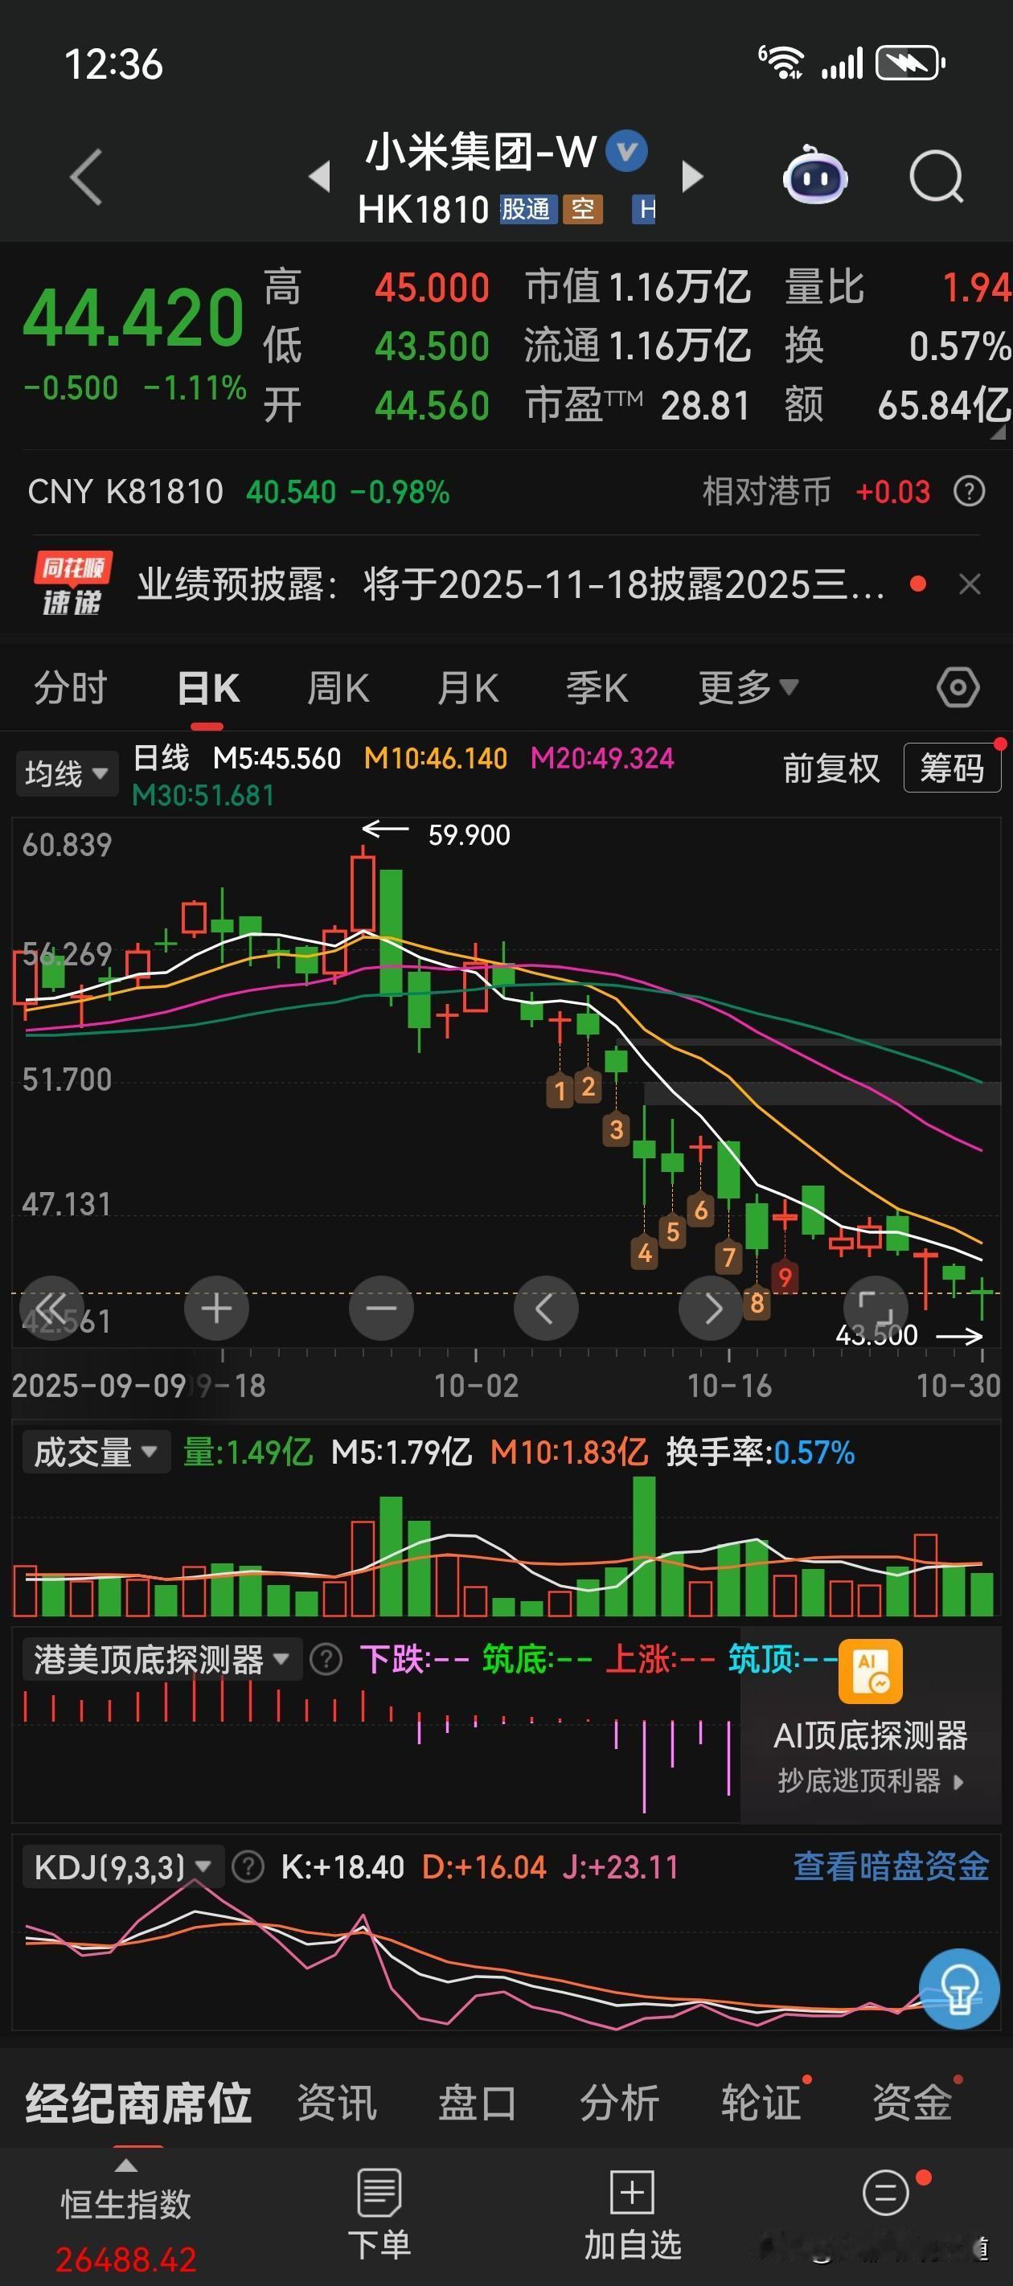Tap the 44.420 current price
The width and height of the screenshot is (1013, 2286).
pyautogui.click(x=133, y=317)
